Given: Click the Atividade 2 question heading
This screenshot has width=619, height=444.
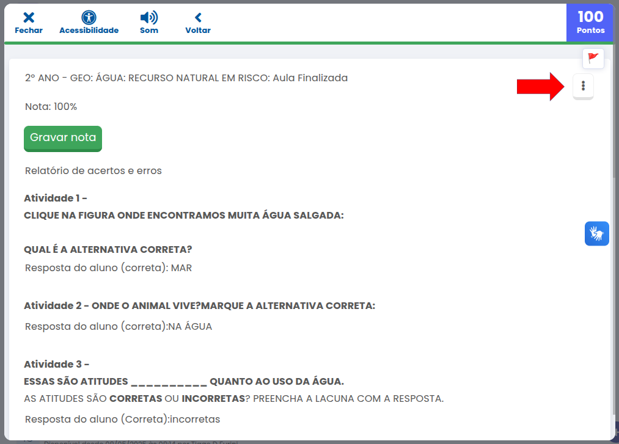Looking at the screenshot, I should pyautogui.click(x=199, y=306).
